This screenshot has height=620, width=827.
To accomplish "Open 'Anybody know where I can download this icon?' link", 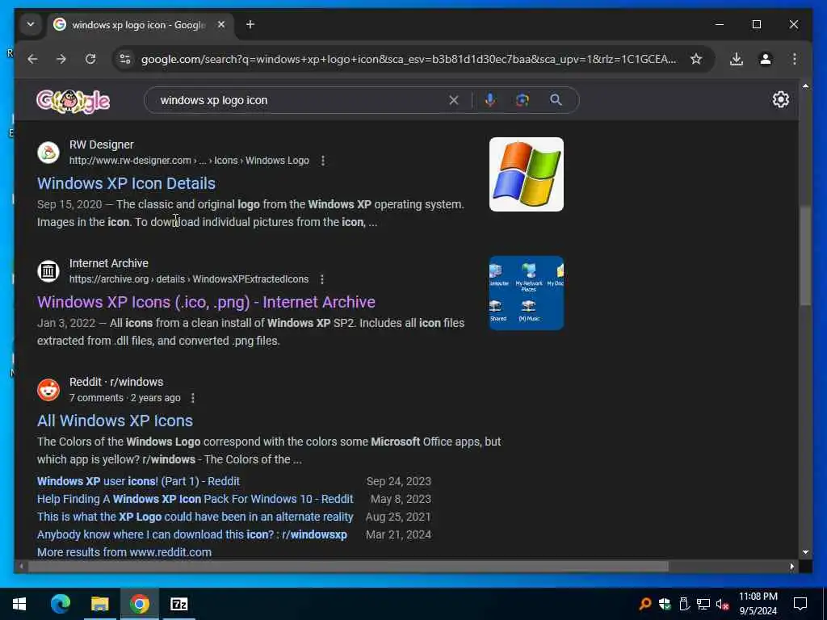I will [x=192, y=534].
